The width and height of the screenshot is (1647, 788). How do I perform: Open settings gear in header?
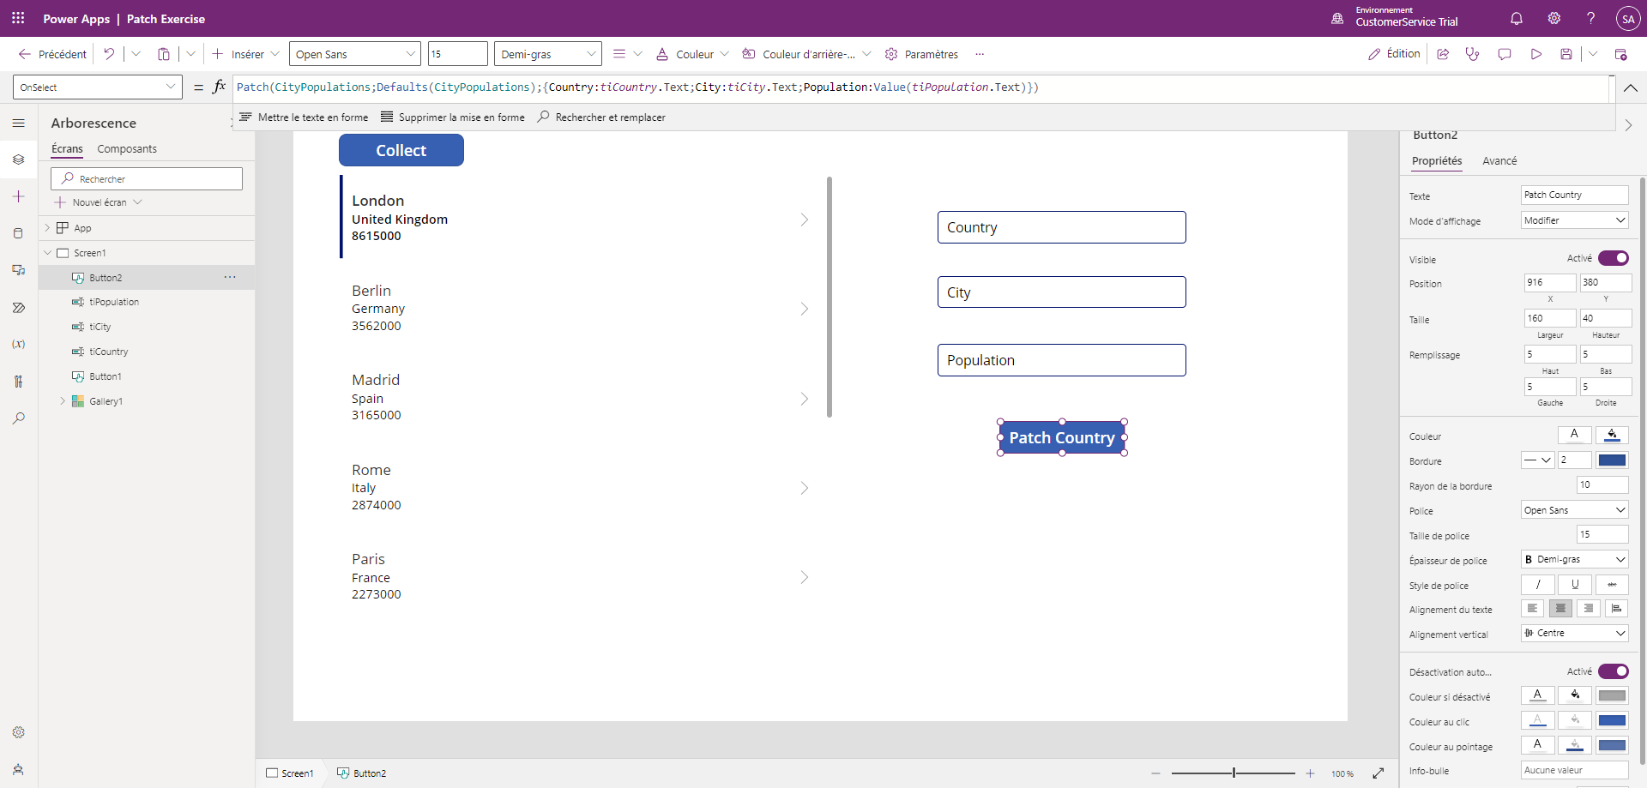[1553, 18]
